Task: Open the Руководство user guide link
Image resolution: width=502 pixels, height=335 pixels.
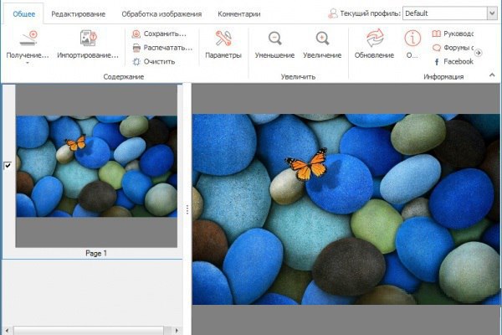Action: coord(453,33)
